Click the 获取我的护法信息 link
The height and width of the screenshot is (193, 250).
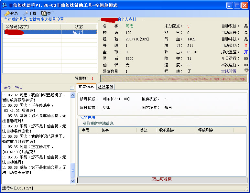98,123
